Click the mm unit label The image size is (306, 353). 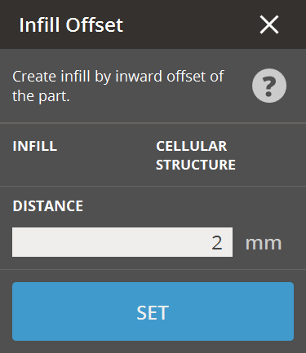pos(264,243)
